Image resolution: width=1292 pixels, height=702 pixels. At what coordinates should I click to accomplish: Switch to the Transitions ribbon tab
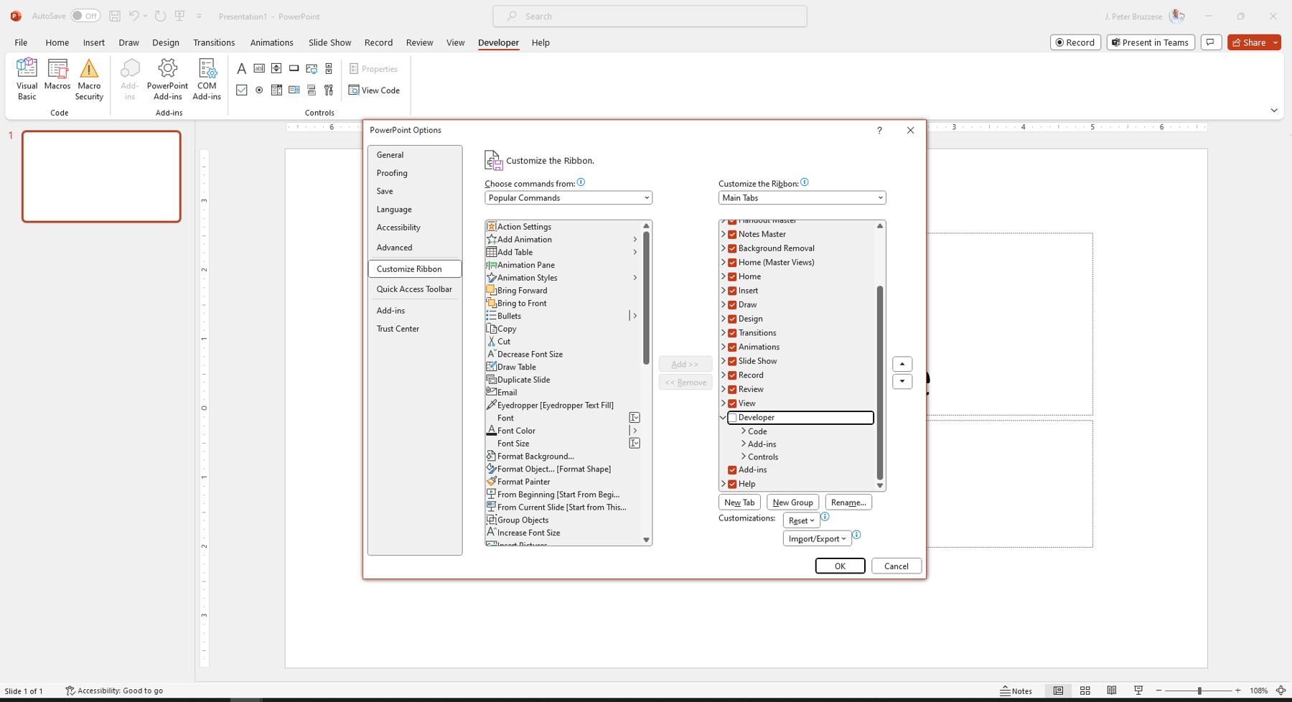(x=214, y=42)
